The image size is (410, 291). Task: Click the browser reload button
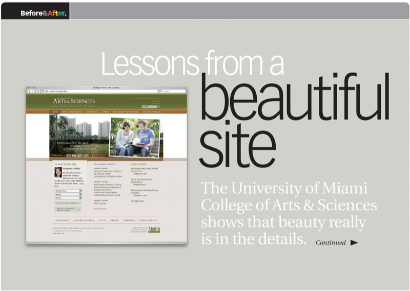coord(38,92)
